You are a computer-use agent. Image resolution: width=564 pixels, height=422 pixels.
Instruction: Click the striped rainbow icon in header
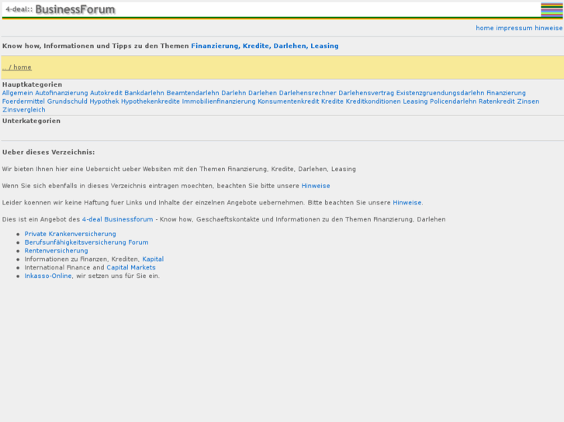pos(552,10)
